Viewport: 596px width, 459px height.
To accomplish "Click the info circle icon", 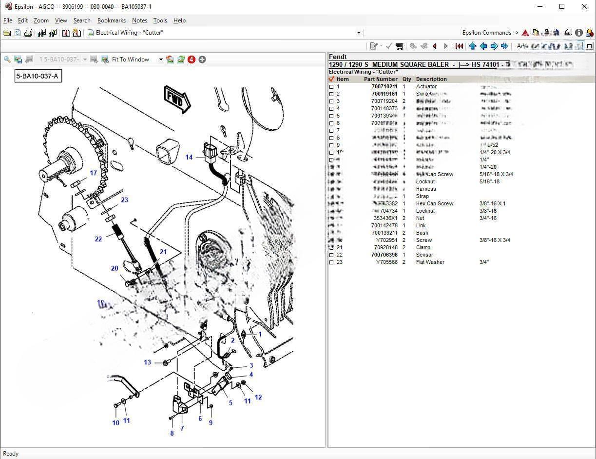I will (x=579, y=33).
